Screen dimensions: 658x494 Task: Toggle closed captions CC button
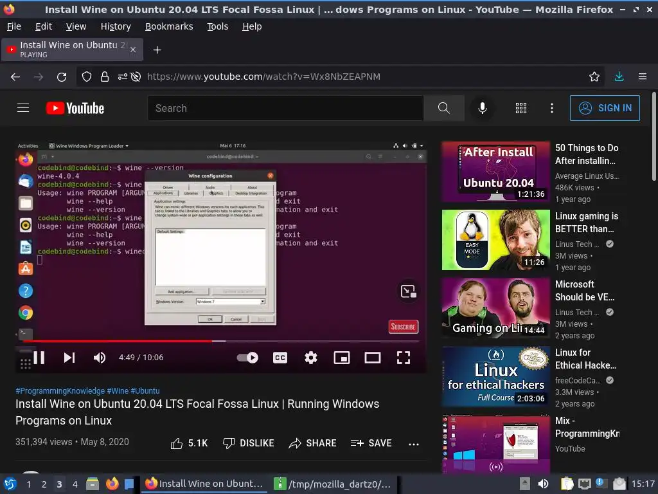pos(280,358)
